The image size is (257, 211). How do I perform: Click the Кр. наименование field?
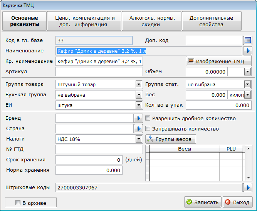99,61
